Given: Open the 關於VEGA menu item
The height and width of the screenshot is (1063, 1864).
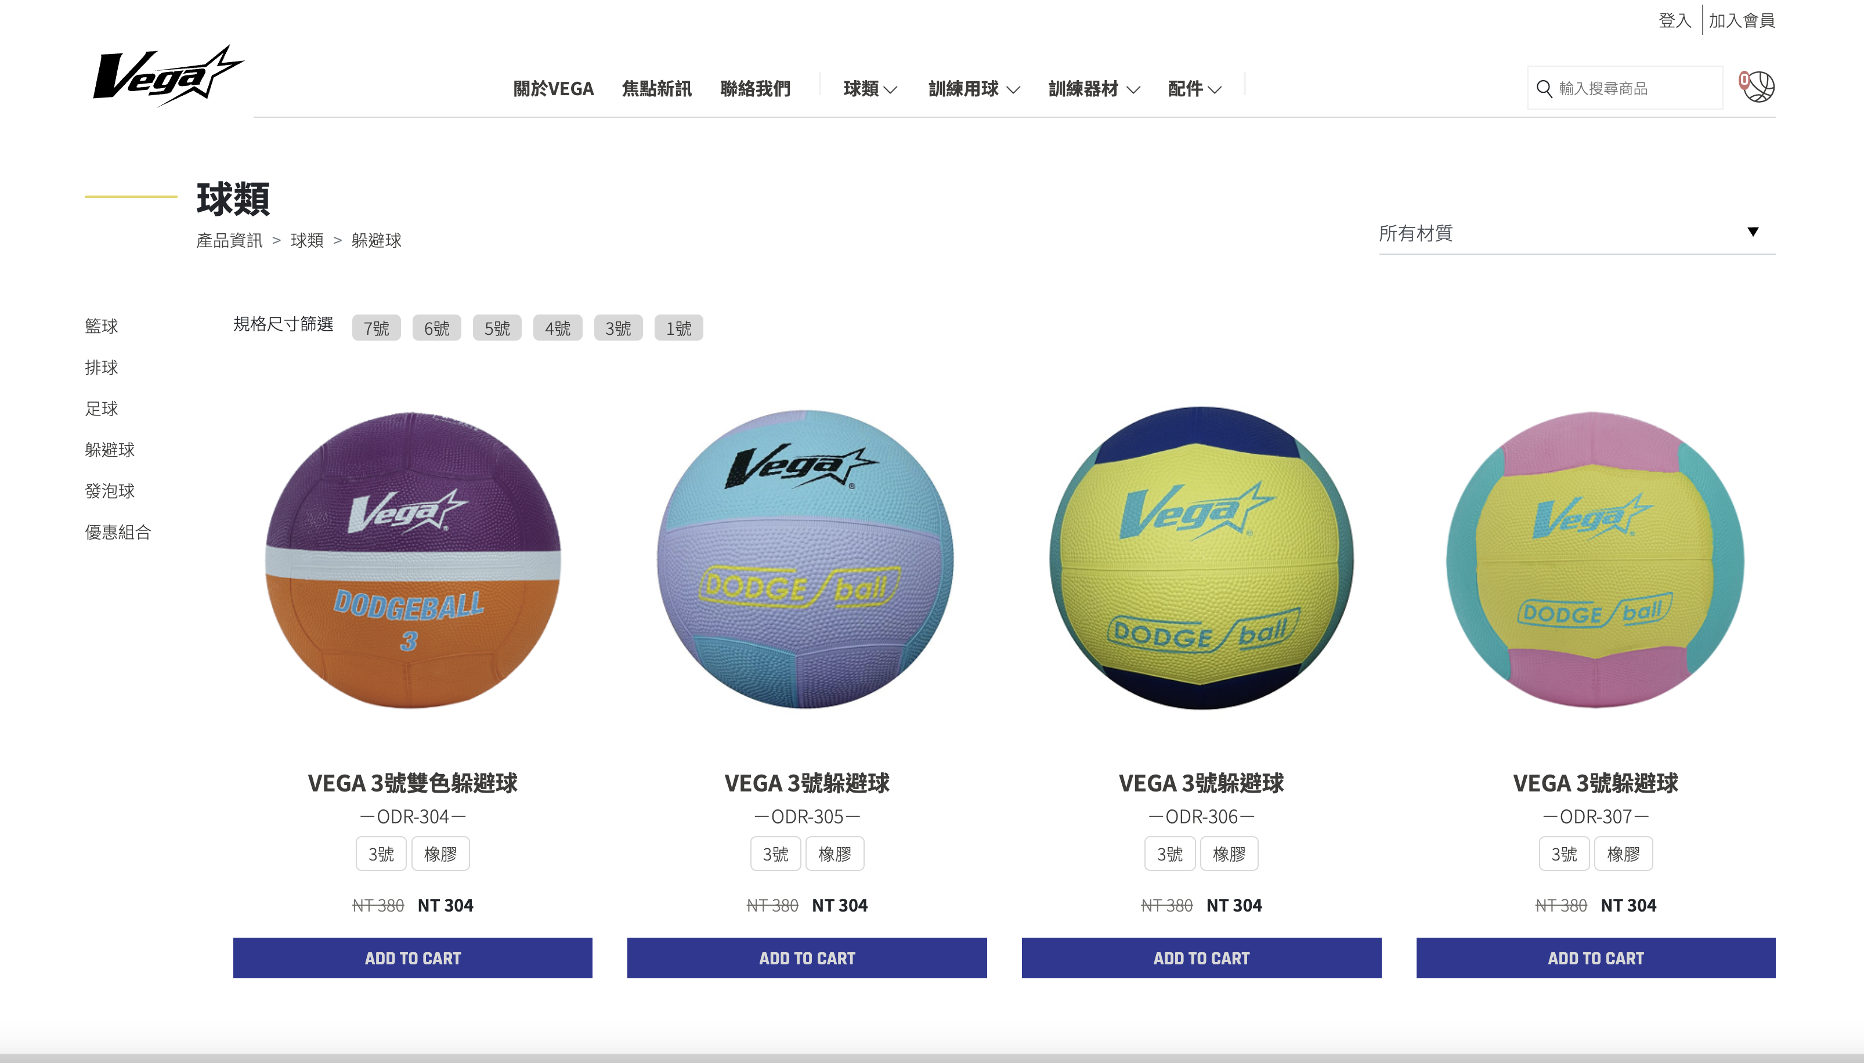Looking at the screenshot, I should [554, 89].
